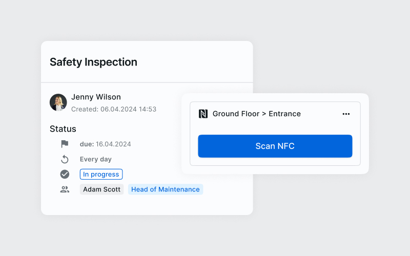Click the people assignees icon
This screenshot has height=256, width=410.
pos(65,189)
